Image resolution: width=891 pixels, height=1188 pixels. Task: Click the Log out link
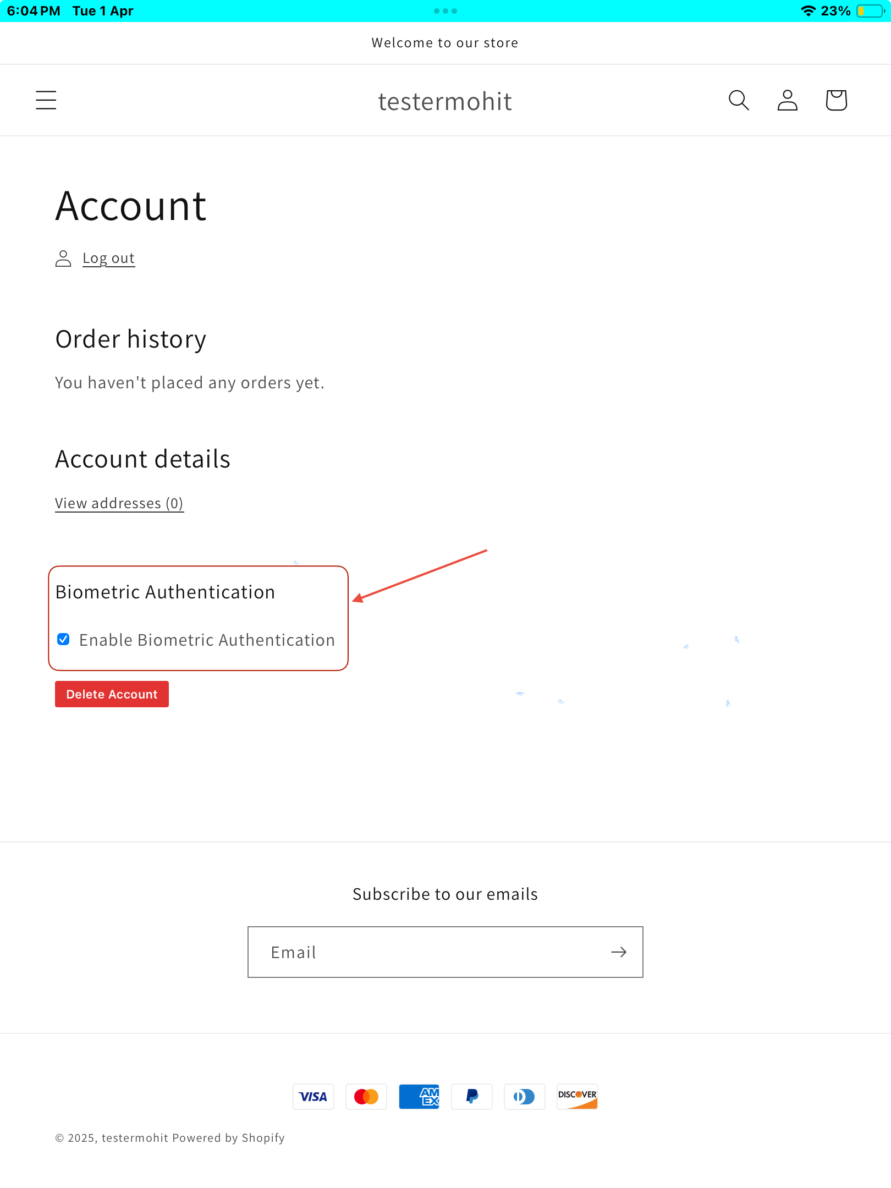click(108, 258)
